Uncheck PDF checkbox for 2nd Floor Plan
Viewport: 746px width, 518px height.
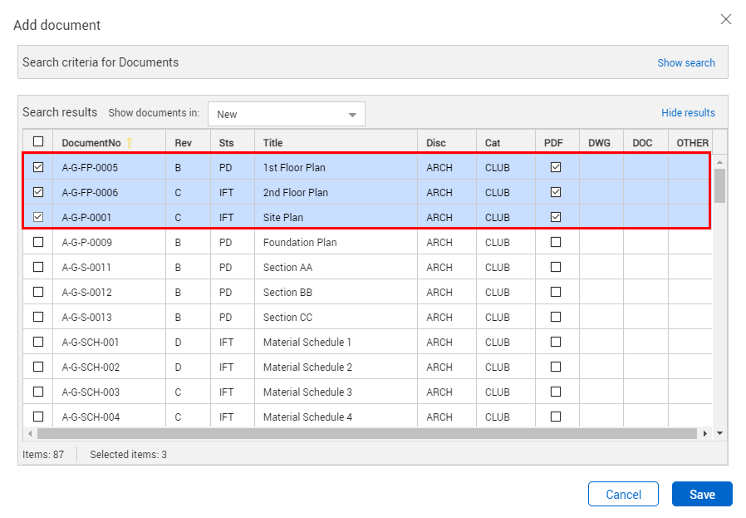pos(556,192)
